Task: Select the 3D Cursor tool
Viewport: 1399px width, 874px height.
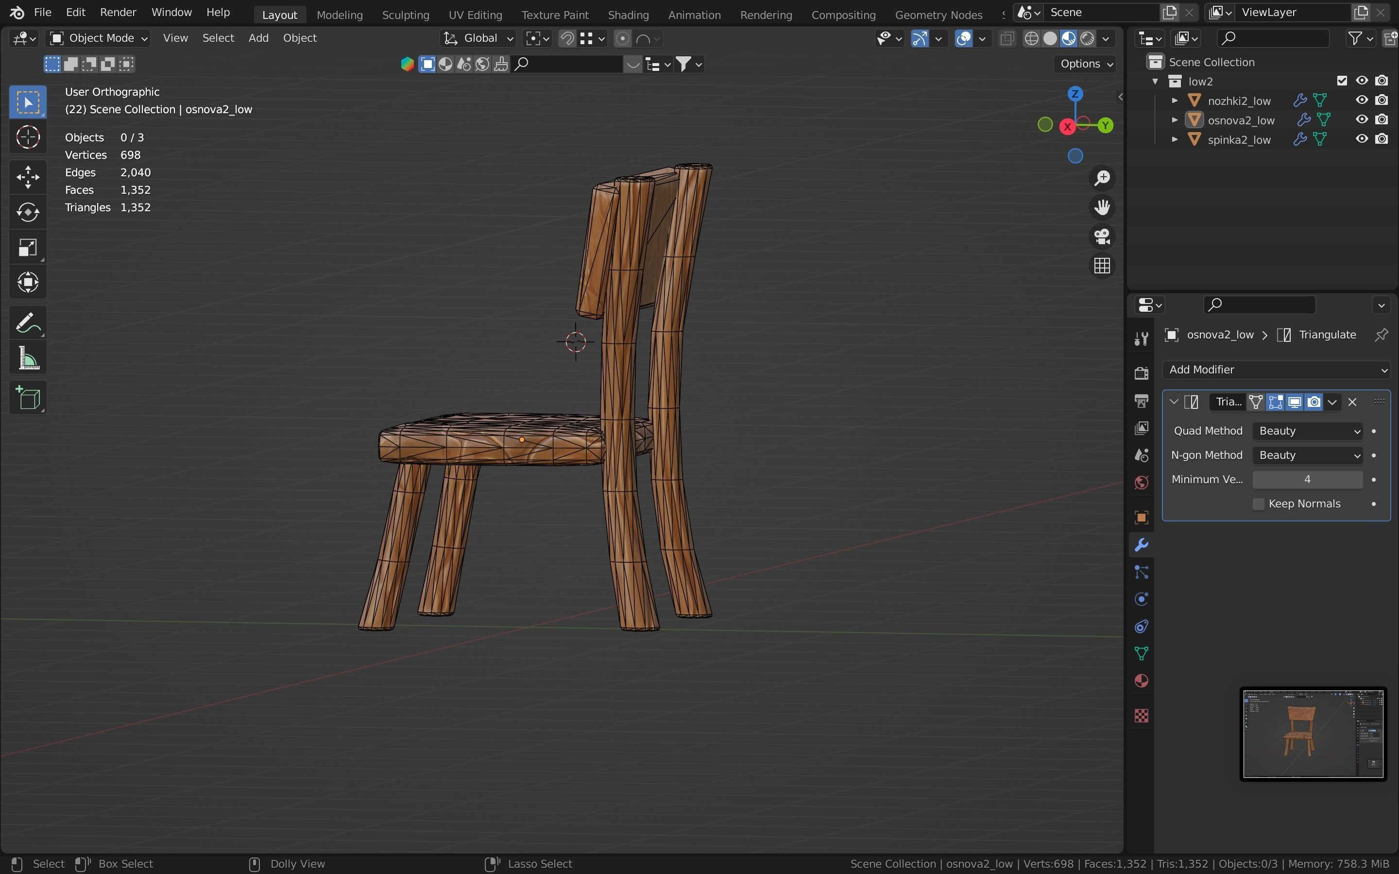Action: tap(28, 137)
